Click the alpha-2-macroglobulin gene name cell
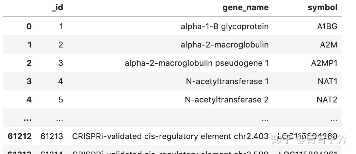The width and height of the screenshot is (356, 154). click(225, 44)
